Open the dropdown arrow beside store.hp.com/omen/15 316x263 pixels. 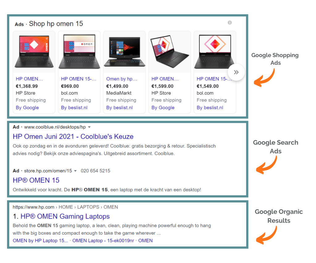click(x=75, y=171)
